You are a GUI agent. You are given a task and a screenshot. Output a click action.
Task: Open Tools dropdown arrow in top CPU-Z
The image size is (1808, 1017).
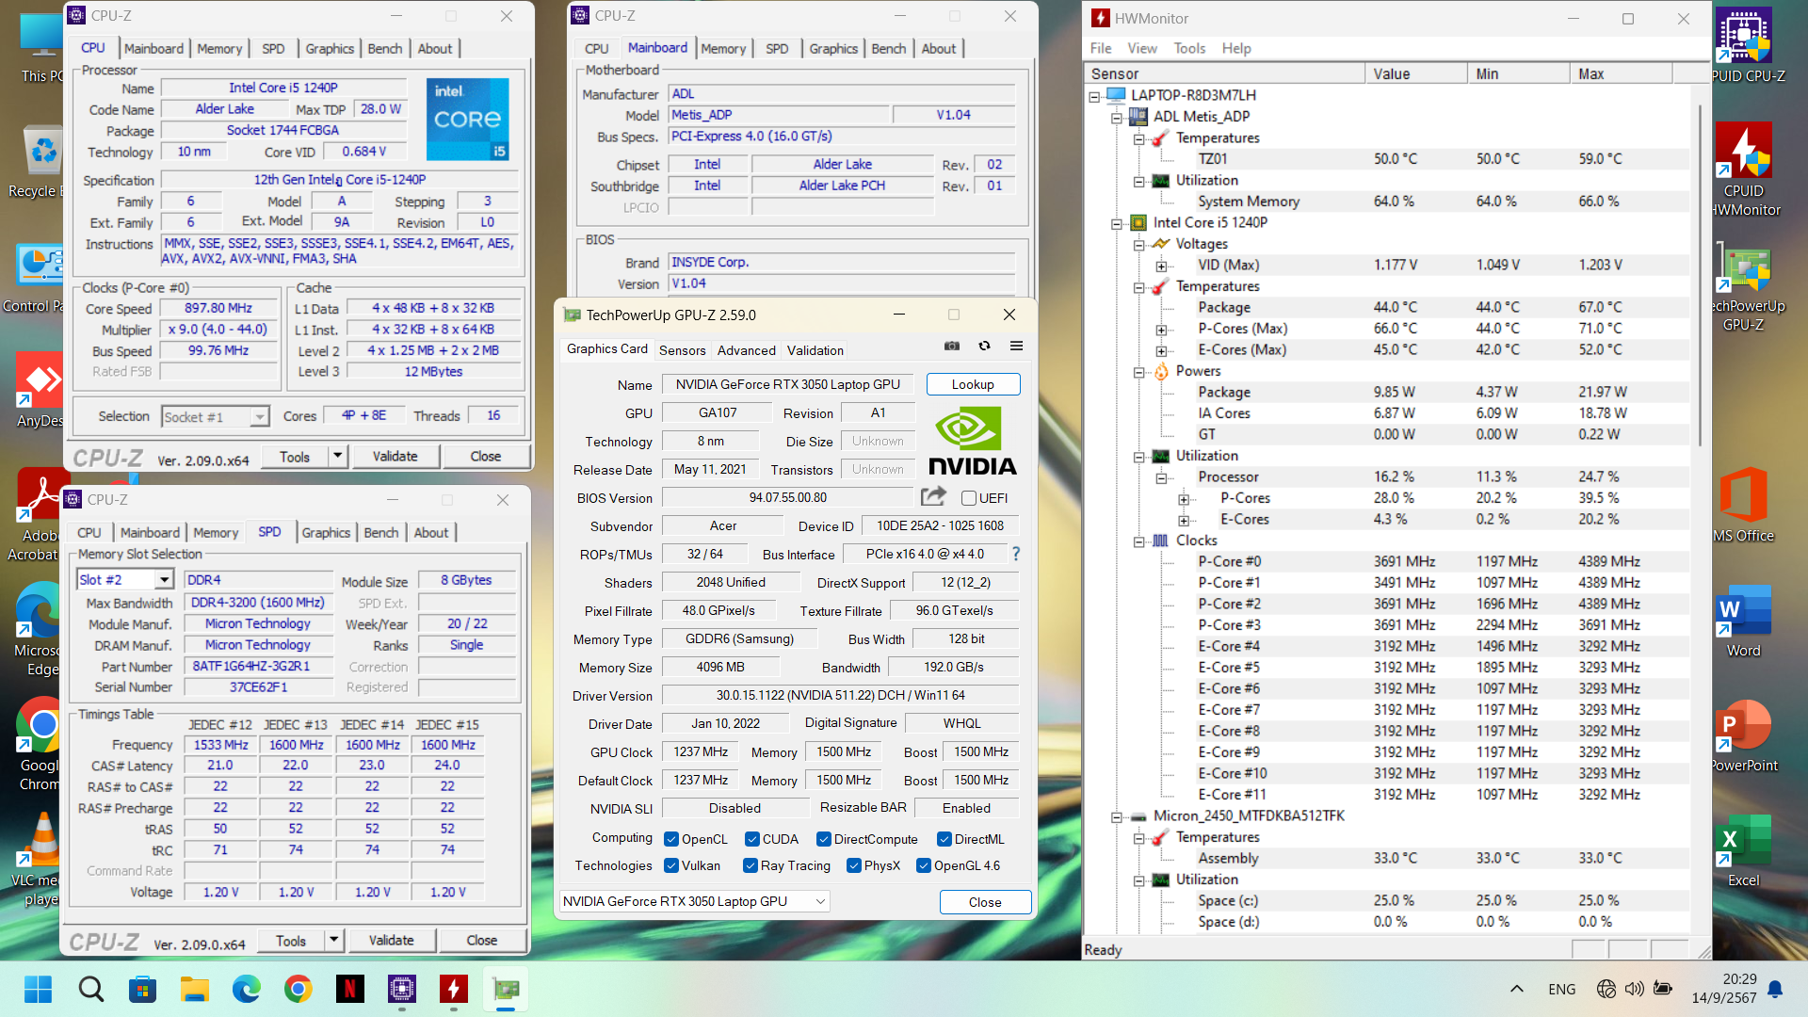tap(337, 456)
